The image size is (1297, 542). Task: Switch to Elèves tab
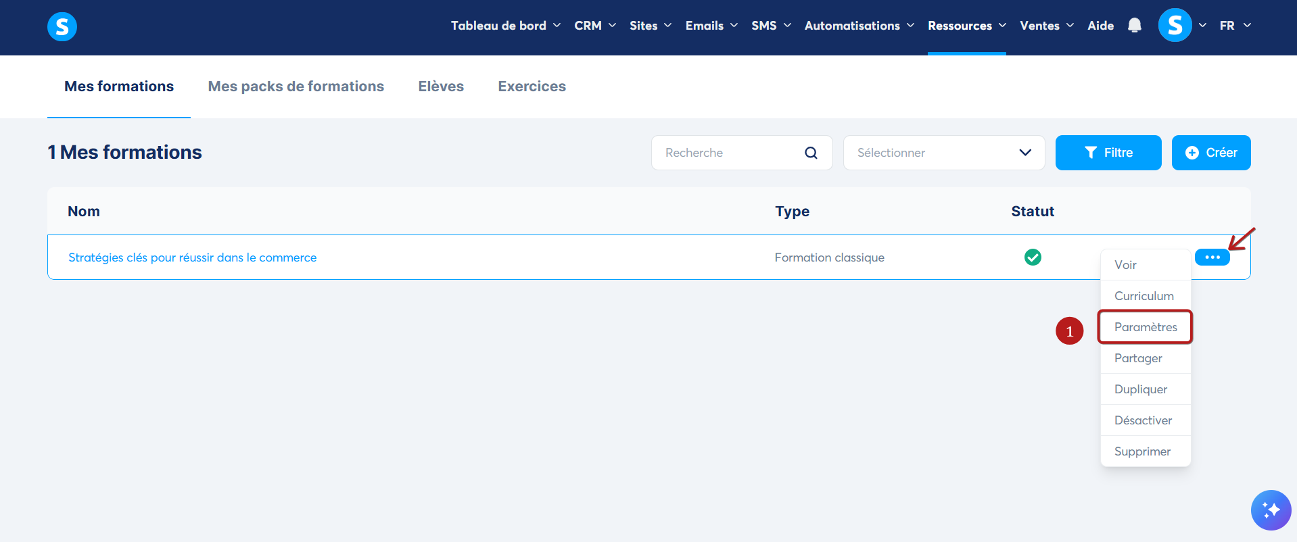[441, 87]
